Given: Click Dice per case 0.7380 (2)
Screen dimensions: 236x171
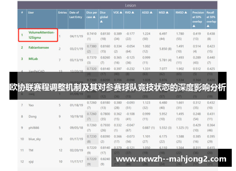Looking at the screenshot, I should (x=92, y=49).
